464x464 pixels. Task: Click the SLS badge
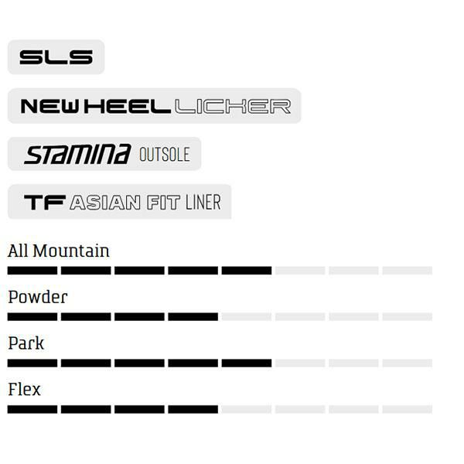coord(56,57)
